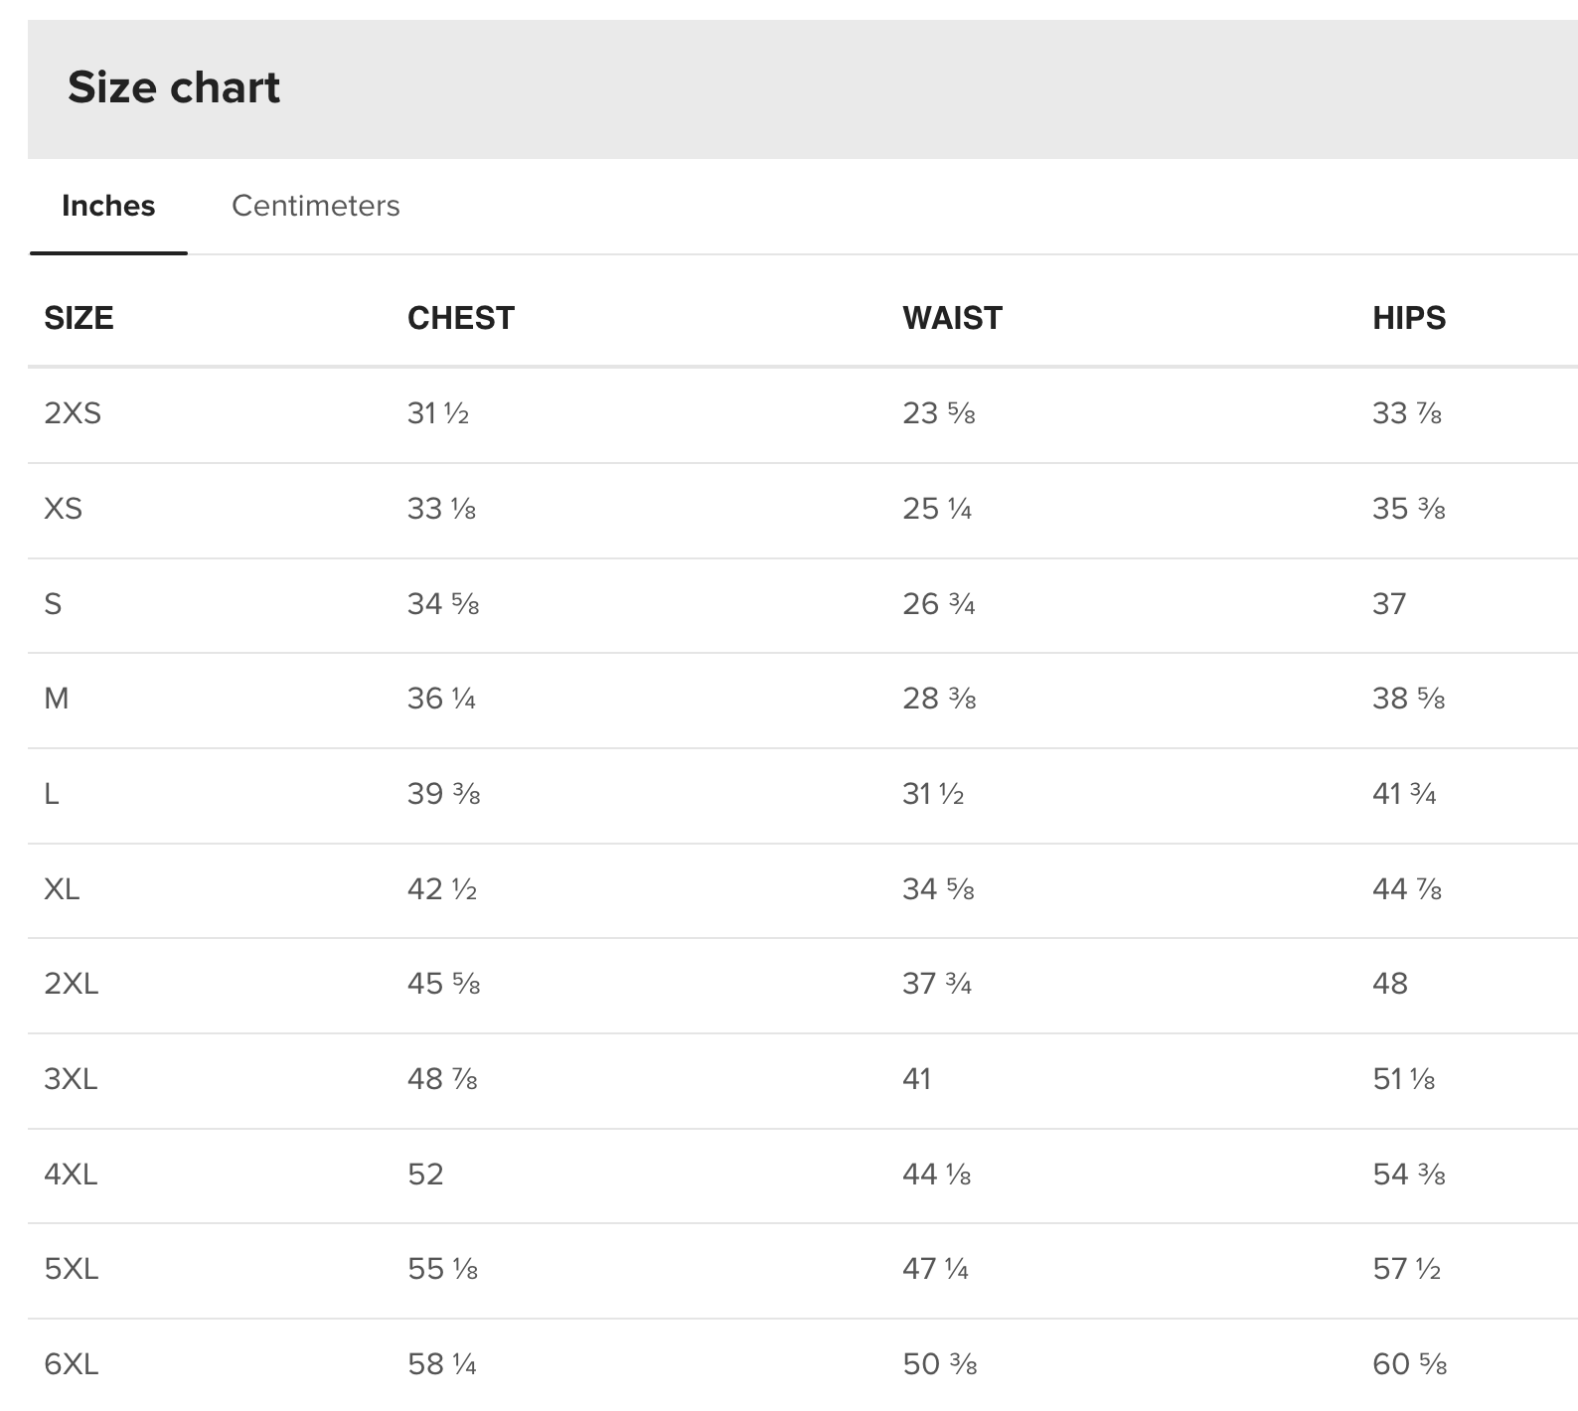Click the SIZE column header
Screen dimensions: 1578x1411
(x=79, y=318)
